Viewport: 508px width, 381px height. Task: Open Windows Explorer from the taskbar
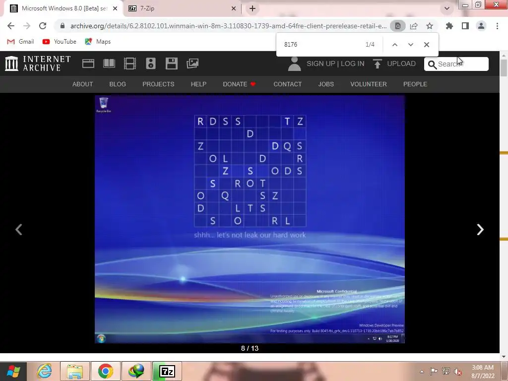click(x=75, y=371)
